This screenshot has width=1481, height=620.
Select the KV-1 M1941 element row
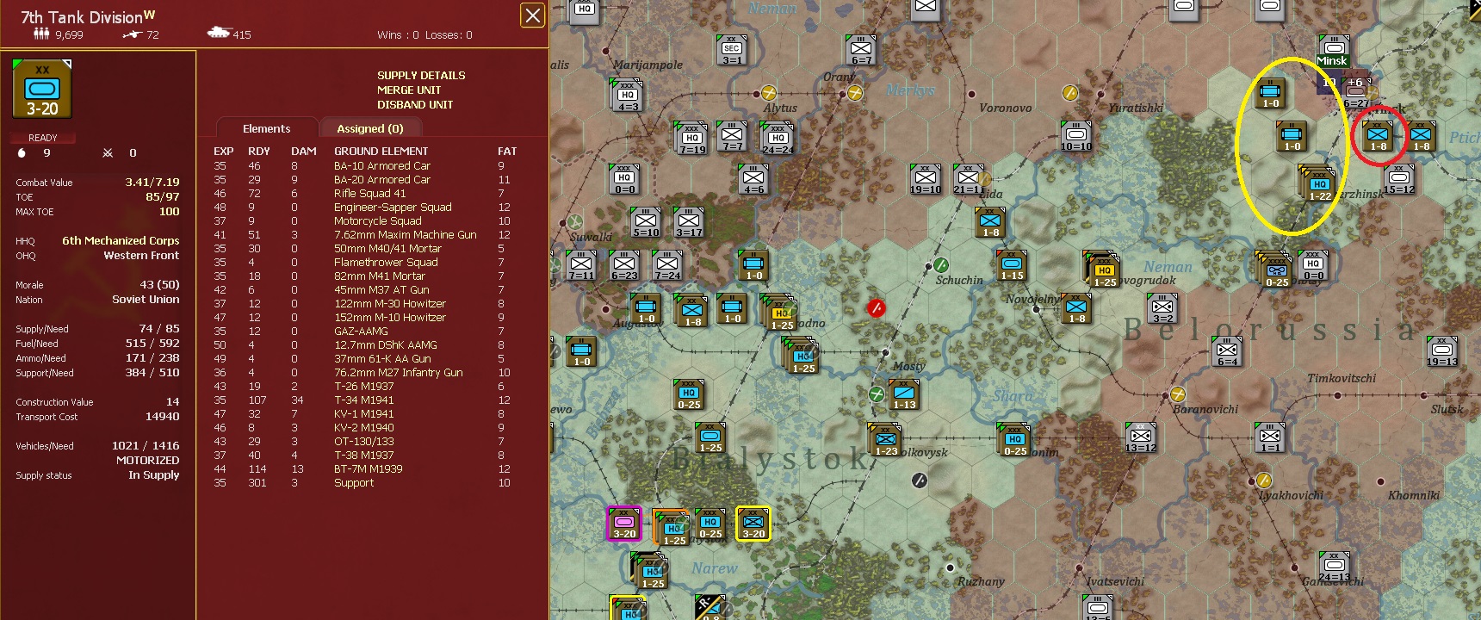366,414
